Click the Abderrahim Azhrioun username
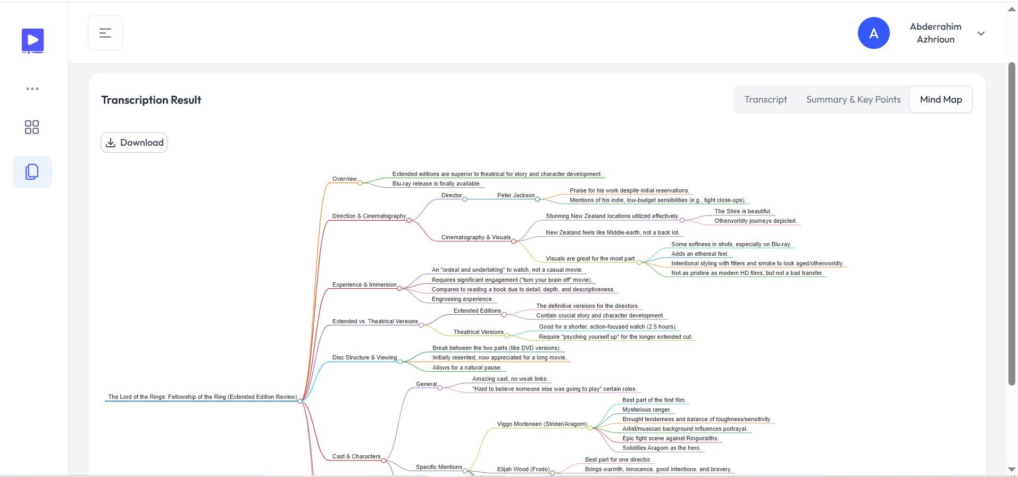Viewport: 1018px width, 477px height. pos(936,33)
